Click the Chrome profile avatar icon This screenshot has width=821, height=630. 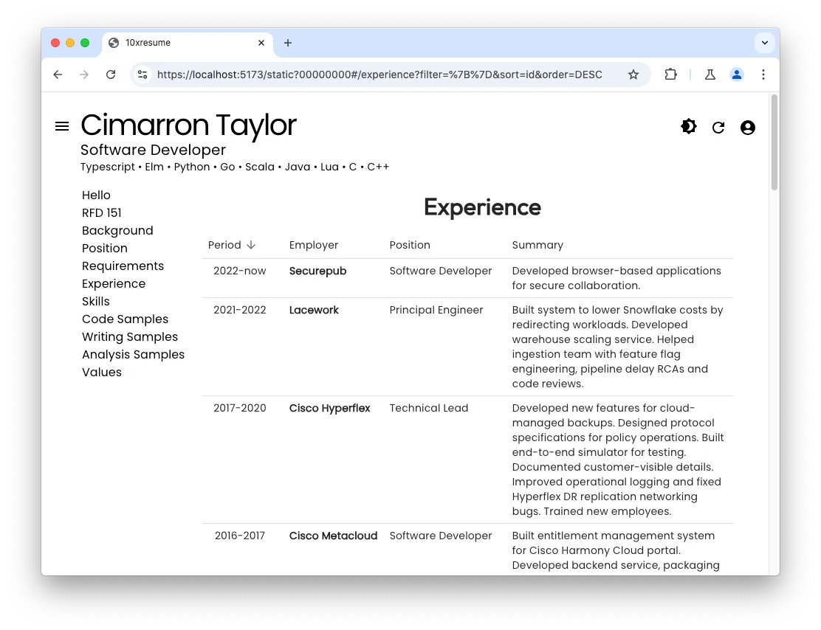(737, 75)
